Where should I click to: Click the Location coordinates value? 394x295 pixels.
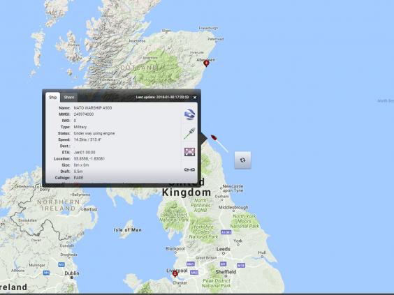pyautogui.click(x=89, y=159)
